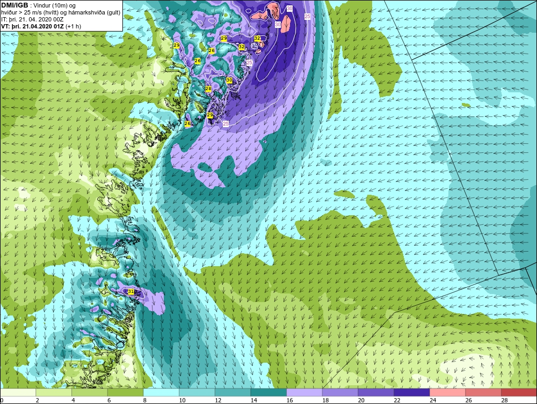Click the scale value 8
The image size is (537, 404).
point(145,400)
